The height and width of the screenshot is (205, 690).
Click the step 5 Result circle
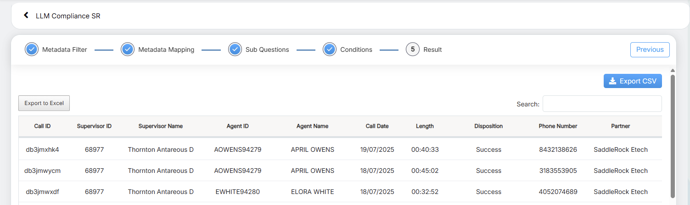(412, 50)
